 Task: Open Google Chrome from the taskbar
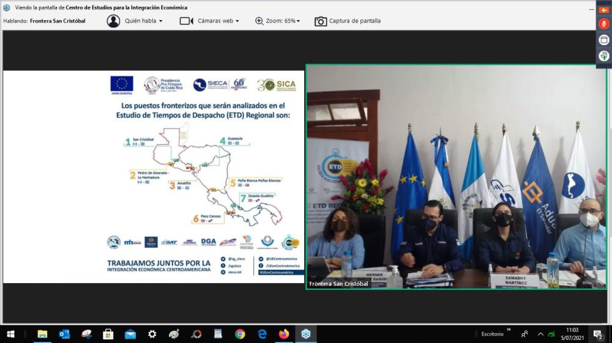coord(240,334)
